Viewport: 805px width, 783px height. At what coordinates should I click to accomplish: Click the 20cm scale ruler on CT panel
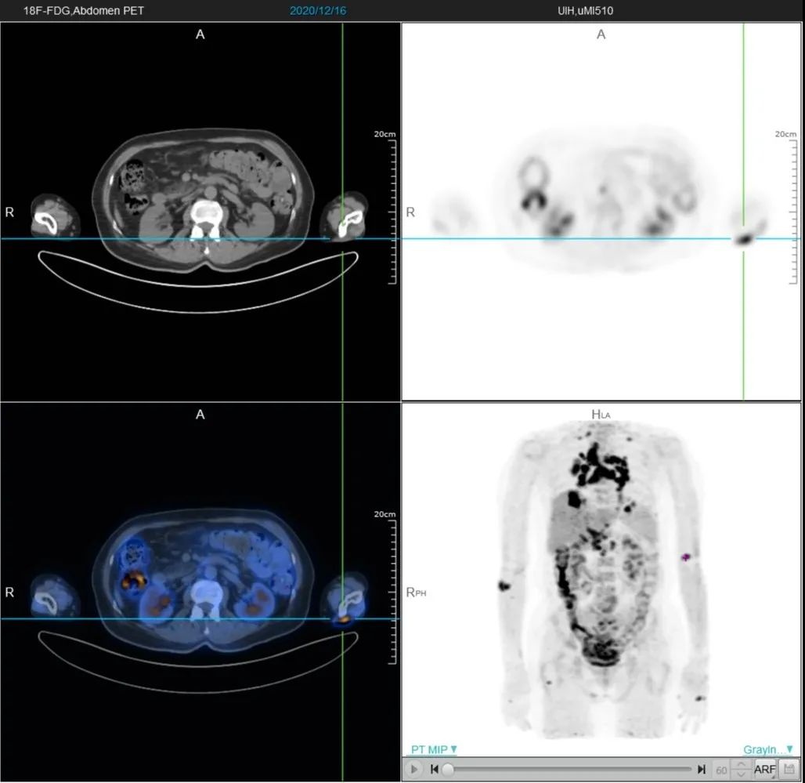390,208
